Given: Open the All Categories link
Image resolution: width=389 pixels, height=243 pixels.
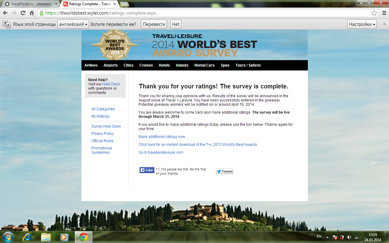Looking at the screenshot, I should click(x=103, y=109).
